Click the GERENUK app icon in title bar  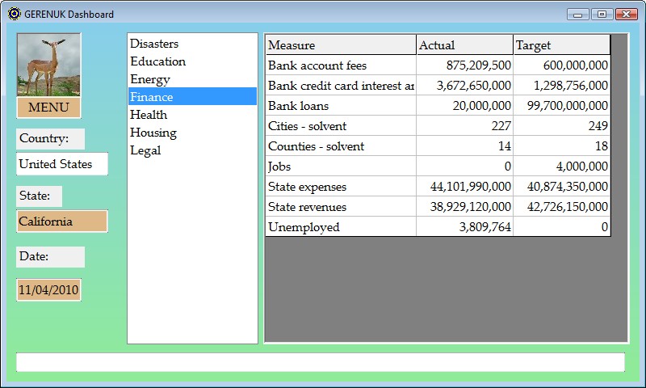pyautogui.click(x=14, y=14)
